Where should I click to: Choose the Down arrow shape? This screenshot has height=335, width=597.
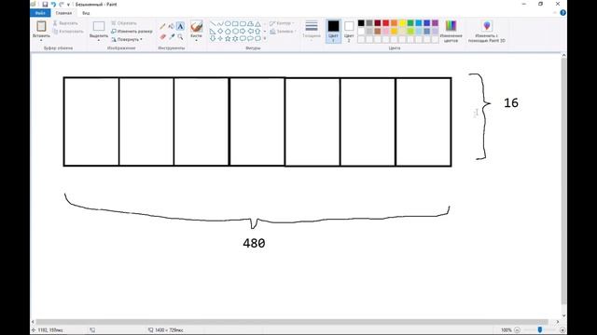213,39
